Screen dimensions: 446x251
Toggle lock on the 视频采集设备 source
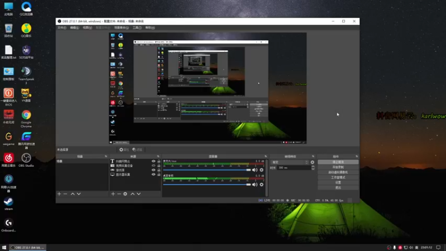click(159, 166)
